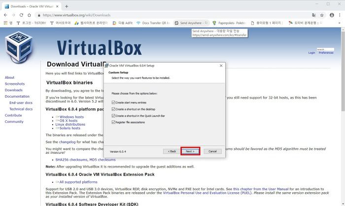
Task: Open the PUEL license link
Action: click(x=207, y=193)
